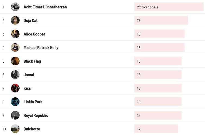Select the Linkin Park avatar image
205x135 pixels.
pyautogui.click(x=15, y=102)
